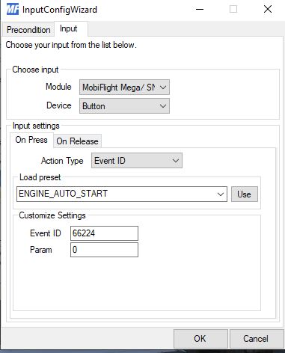Image resolution: width=285 pixels, height=353 pixels.
Task: Click the Load preset dropdown arrow
Action: pyautogui.click(x=221, y=194)
